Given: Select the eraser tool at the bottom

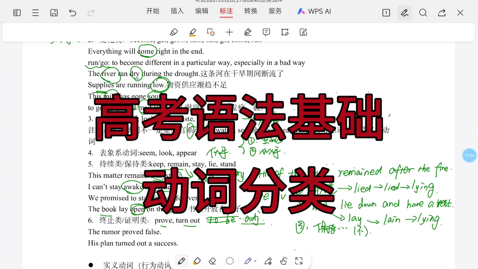Looking at the screenshot, I should pos(212,261).
